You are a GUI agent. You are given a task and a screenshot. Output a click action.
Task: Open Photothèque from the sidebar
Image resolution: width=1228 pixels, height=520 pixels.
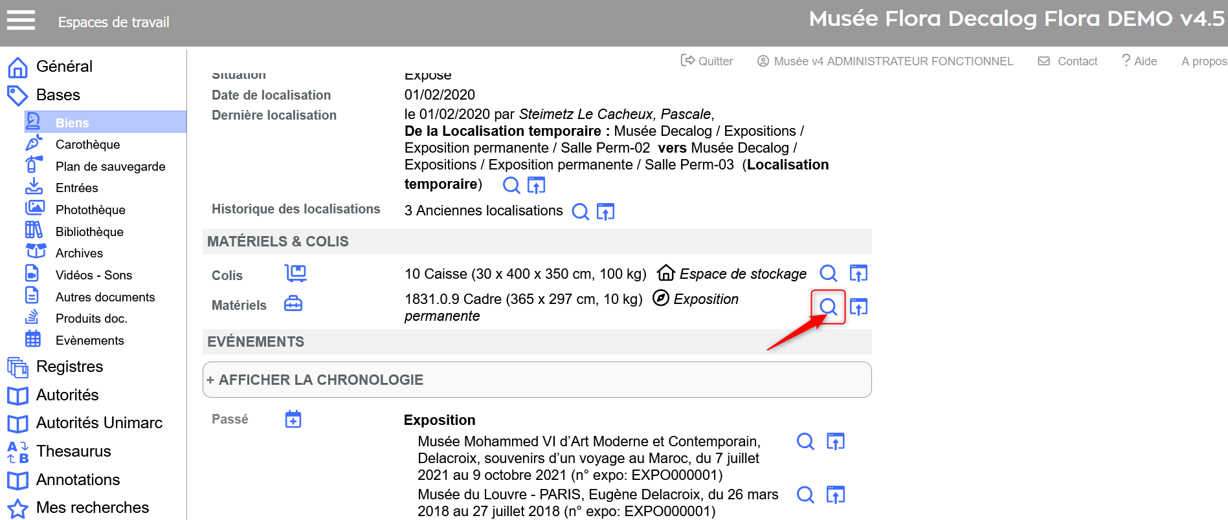90,210
